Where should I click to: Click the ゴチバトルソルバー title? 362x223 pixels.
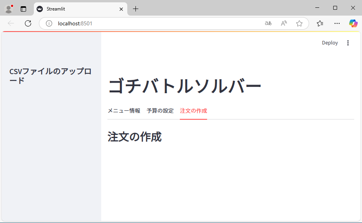coord(185,86)
